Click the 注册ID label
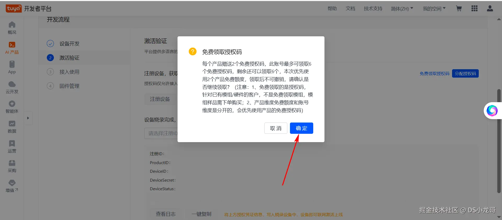 coord(157,154)
